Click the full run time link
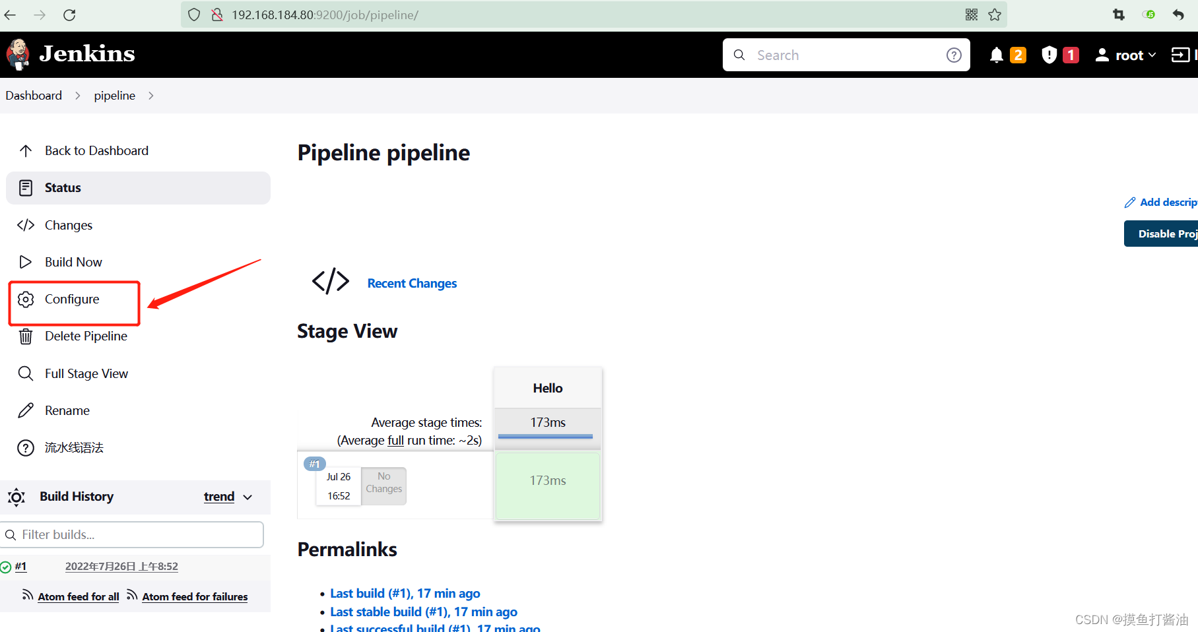 (x=395, y=441)
